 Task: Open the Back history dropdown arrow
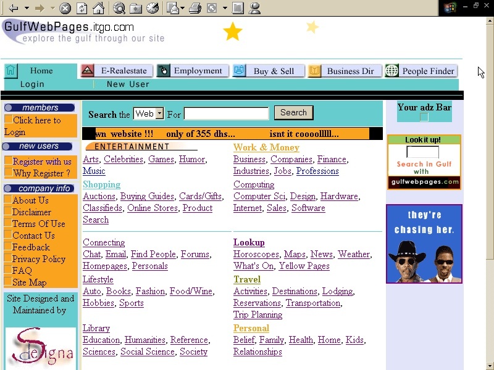[x=27, y=8]
